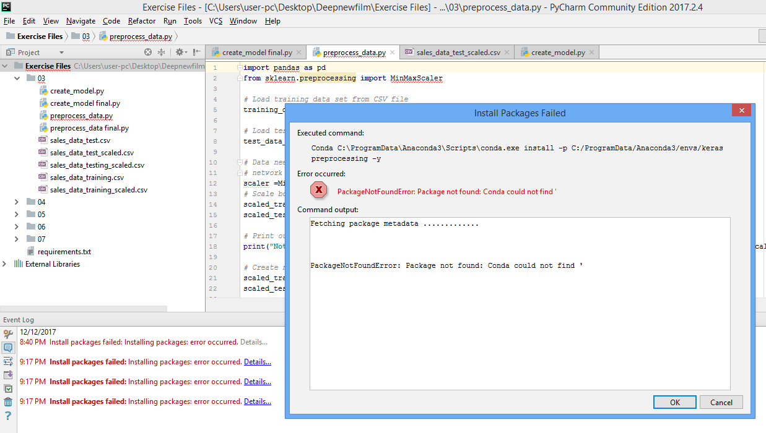This screenshot has height=433, width=766.
Task: Click folder icon of 04 in project tree
Action: pyautogui.click(x=31, y=202)
